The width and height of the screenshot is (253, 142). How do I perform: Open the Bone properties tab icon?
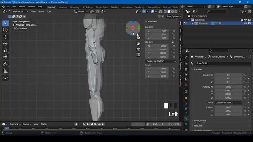point(186,119)
